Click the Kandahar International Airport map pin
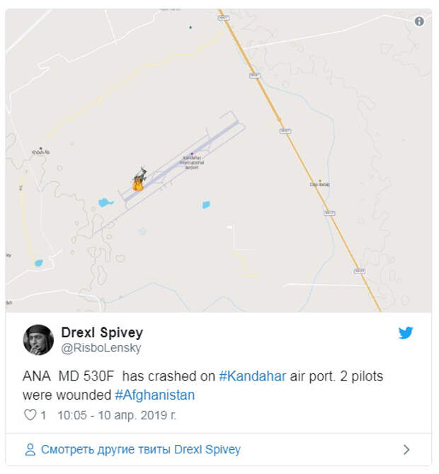This screenshot has width=439, height=474. tap(191, 154)
